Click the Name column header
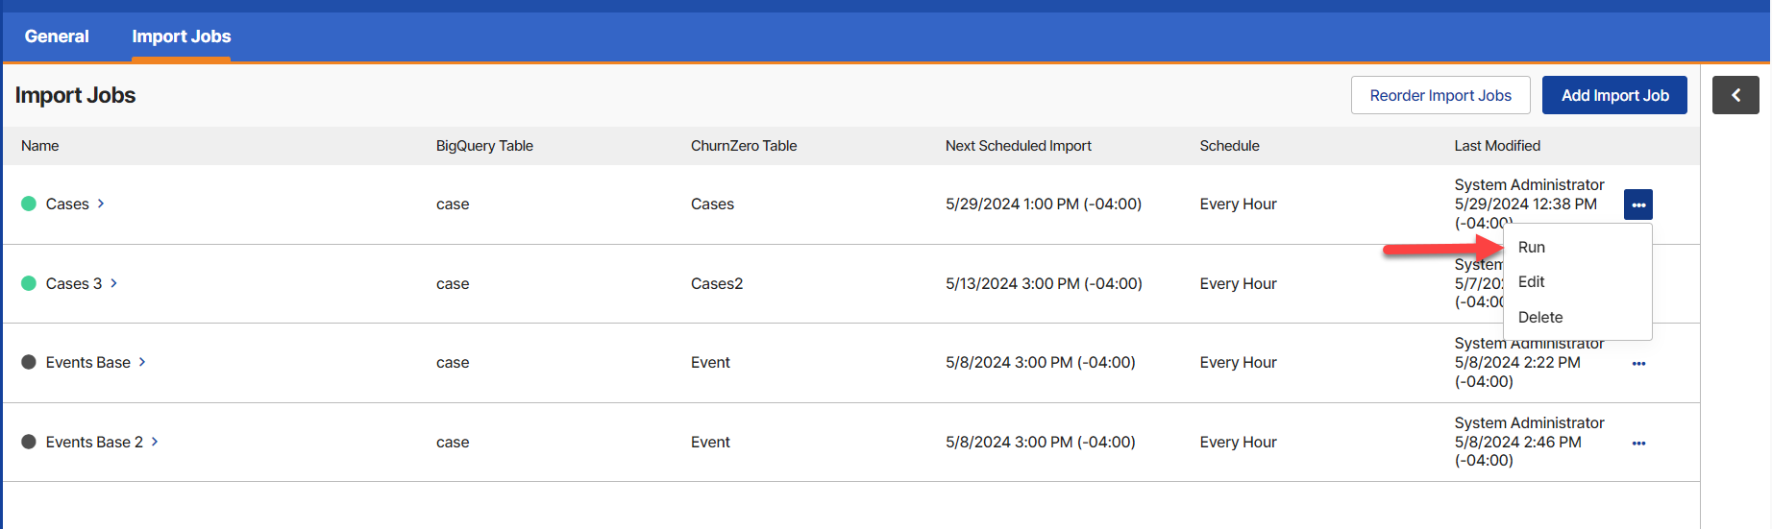 [40, 146]
